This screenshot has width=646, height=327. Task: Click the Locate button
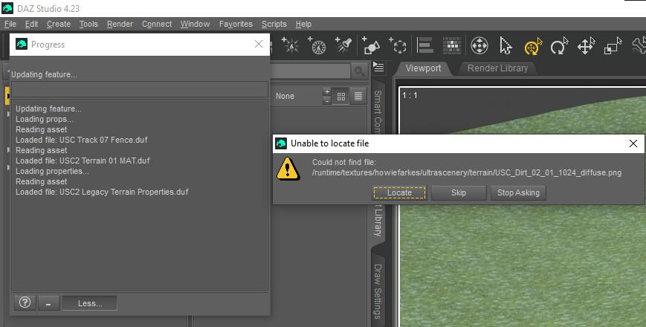[x=399, y=192]
